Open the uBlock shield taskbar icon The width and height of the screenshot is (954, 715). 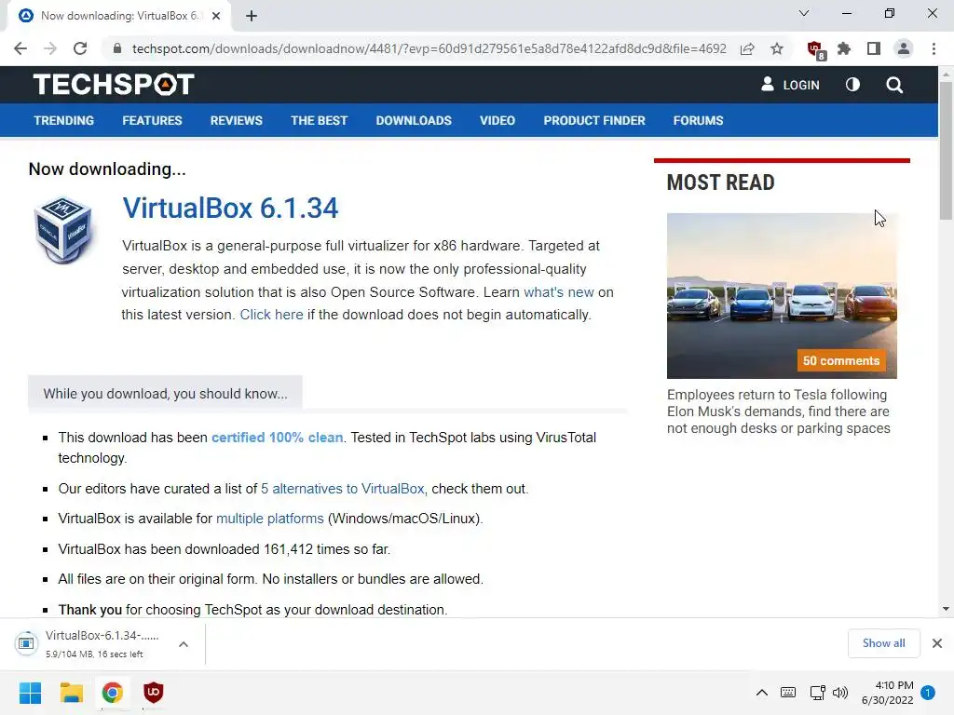tap(154, 693)
